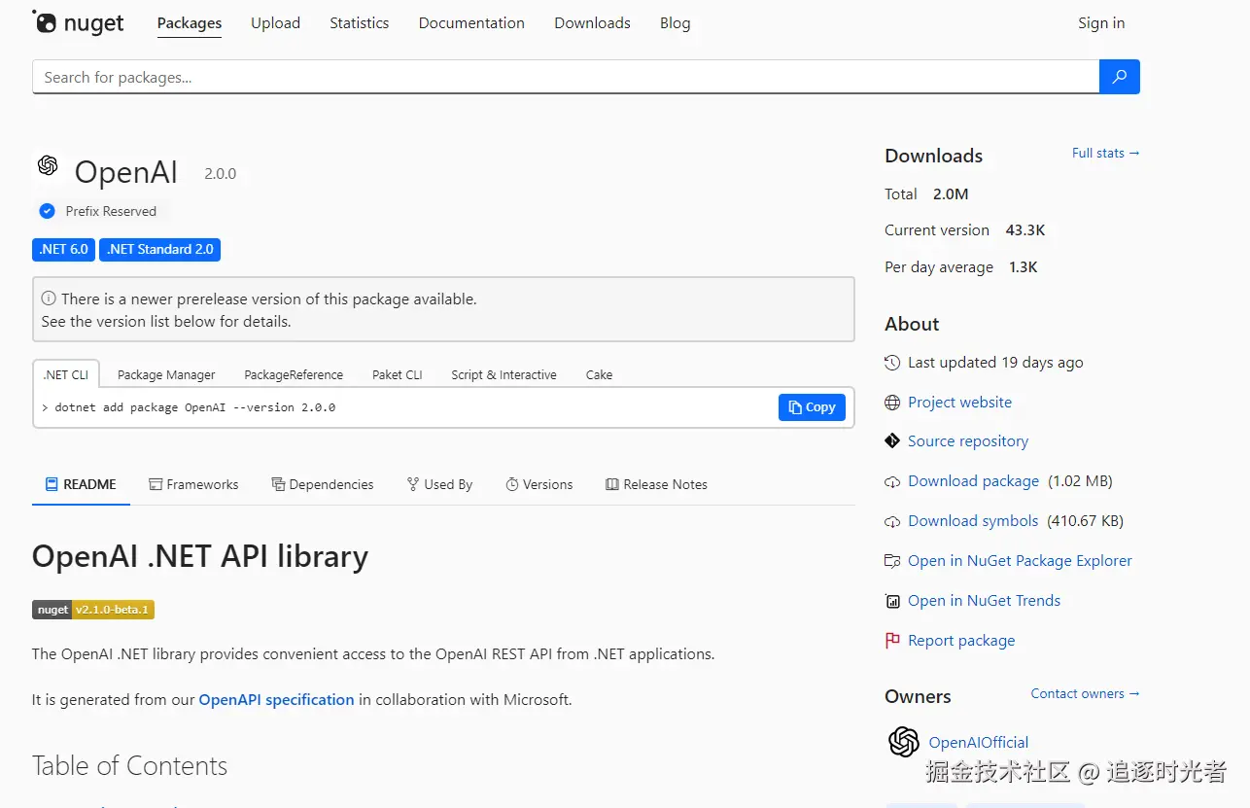This screenshot has height=808, width=1250.
Task: Click the Download package link
Action: pos(973,480)
